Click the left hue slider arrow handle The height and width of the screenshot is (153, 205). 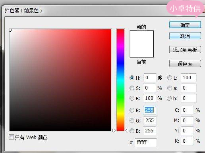pos(114,131)
